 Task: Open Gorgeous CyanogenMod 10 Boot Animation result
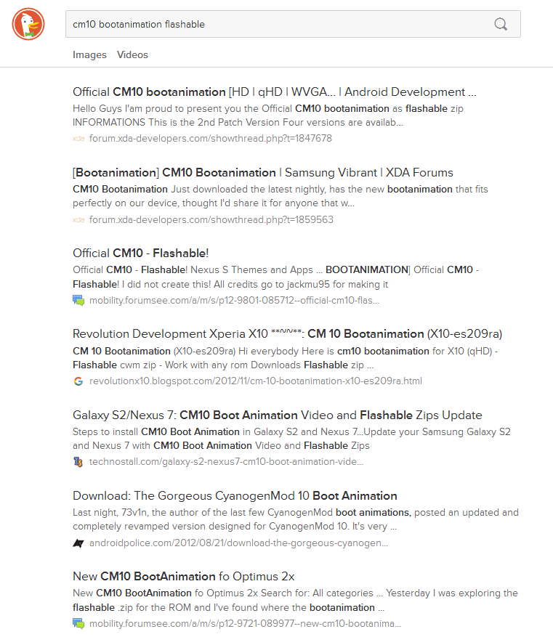(x=235, y=495)
